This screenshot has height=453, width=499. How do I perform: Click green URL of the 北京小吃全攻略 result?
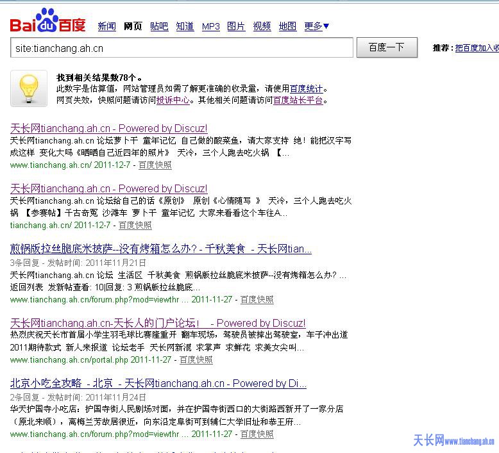99,434
